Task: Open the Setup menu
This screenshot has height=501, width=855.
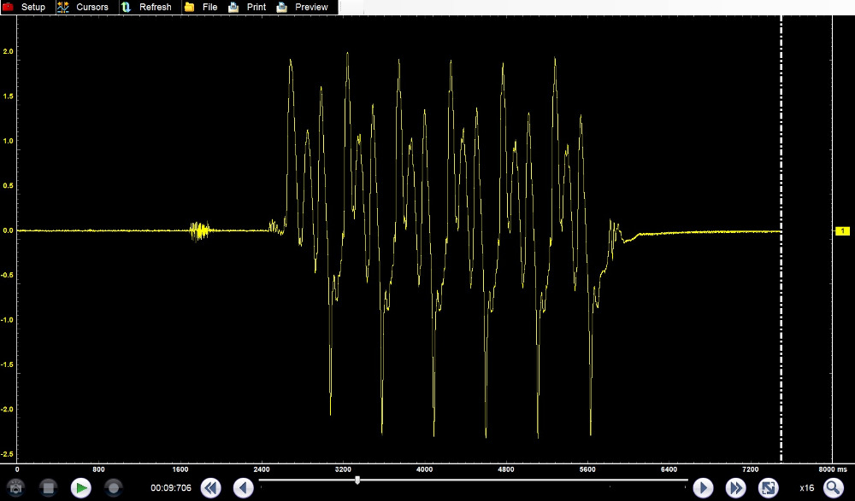Action: coord(24,7)
